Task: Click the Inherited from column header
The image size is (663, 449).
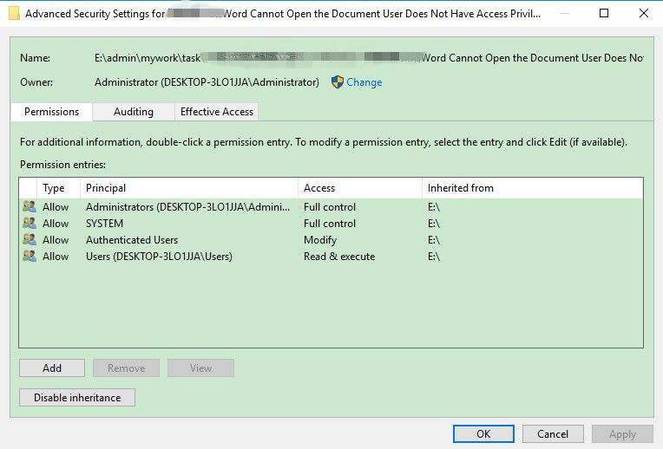Action: coord(532,188)
